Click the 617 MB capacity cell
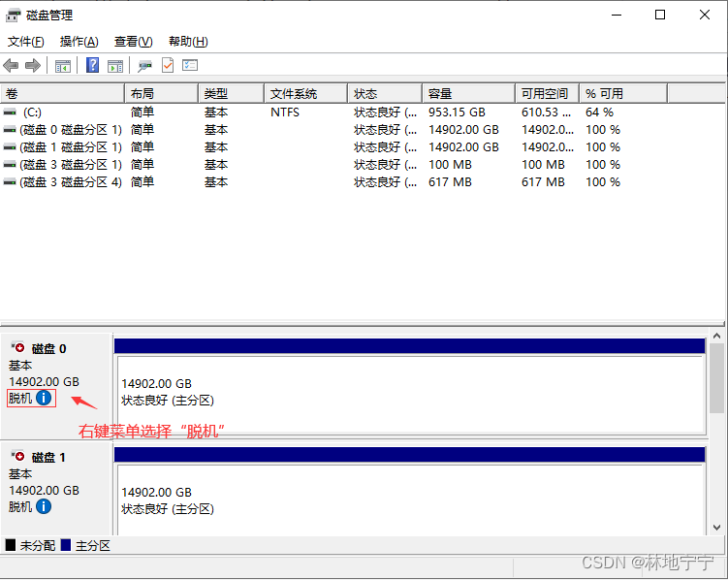This screenshot has width=728, height=580. pos(450,182)
